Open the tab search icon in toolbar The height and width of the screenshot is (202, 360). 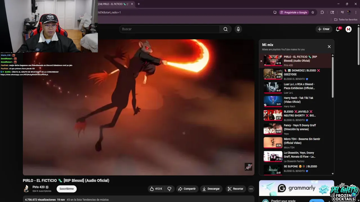coord(332,12)
